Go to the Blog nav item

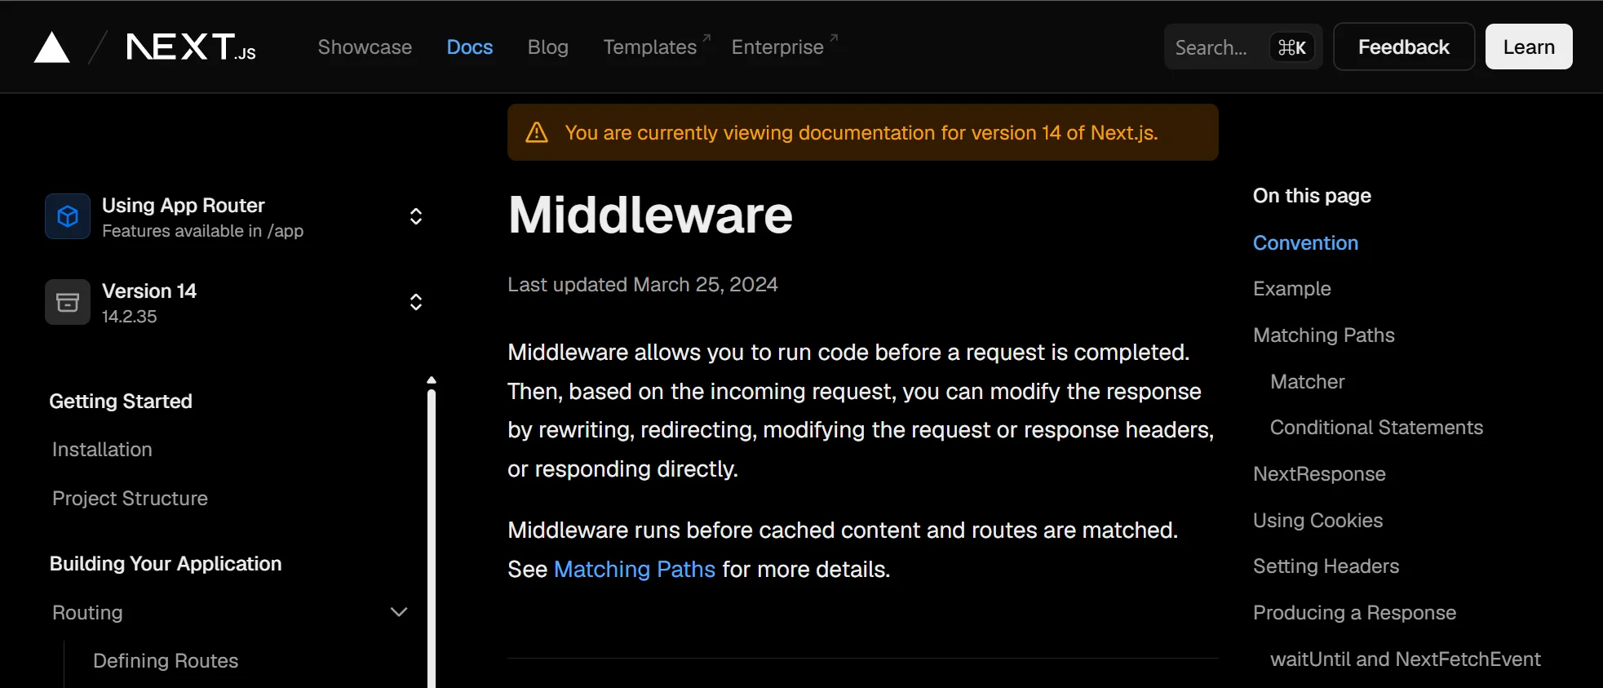coord(548,47)
